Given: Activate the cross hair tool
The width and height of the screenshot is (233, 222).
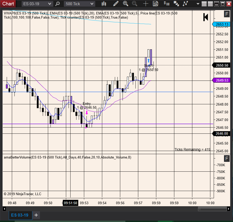Looking at the screenshot, I should point(146,4).
